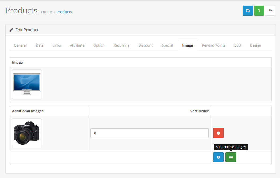280x178 pixels.
Task: Open the Attribute tab
Action: click(x=77, y=45)
